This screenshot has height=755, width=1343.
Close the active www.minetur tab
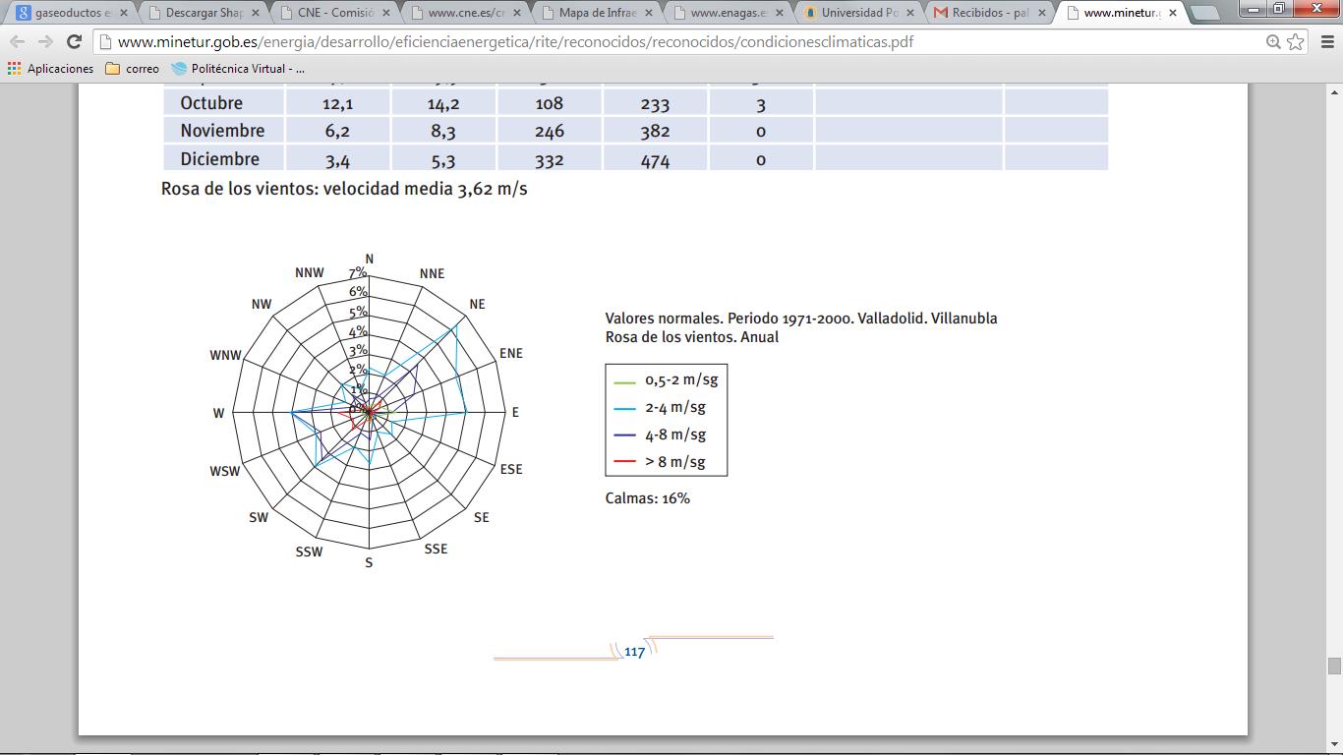(x=1172, y=14)
